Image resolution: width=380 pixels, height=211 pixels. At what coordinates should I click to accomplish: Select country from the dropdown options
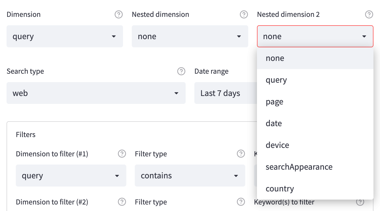pyautogui.click(x=280, y=189)
